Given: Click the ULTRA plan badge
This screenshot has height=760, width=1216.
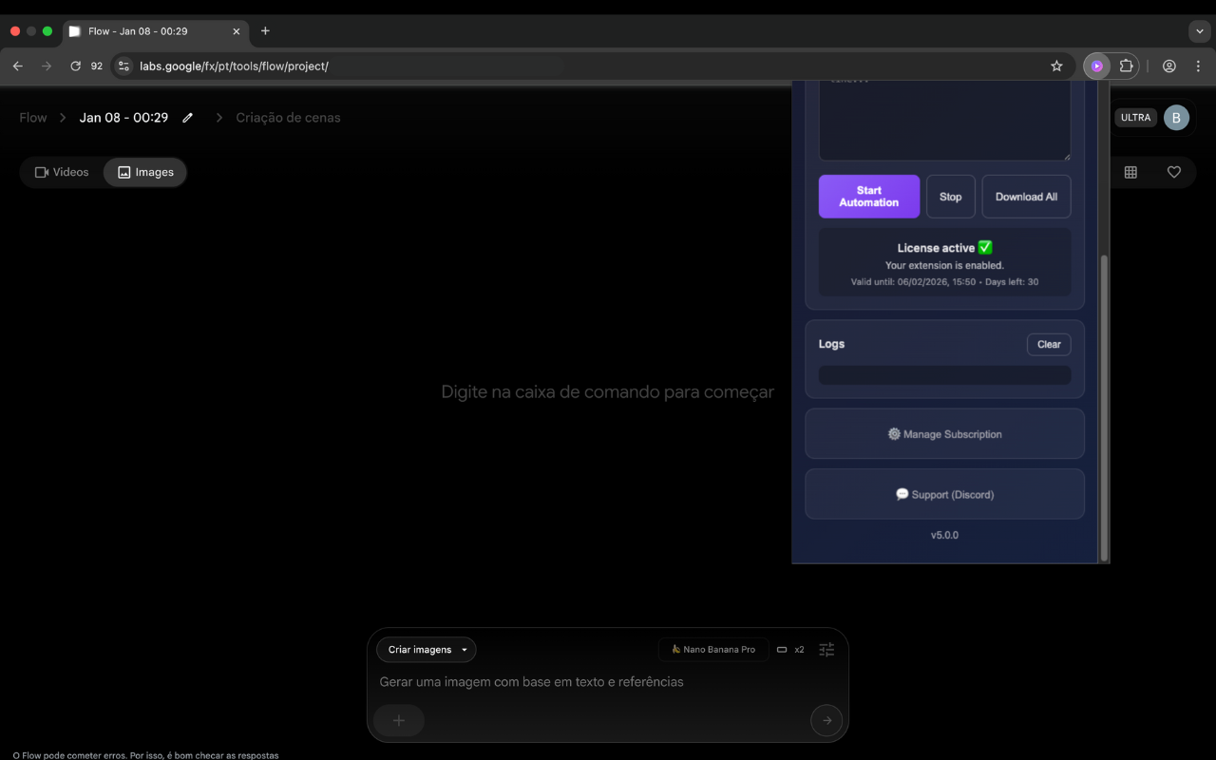Looking at the screenshot, I should point(1135,118).
